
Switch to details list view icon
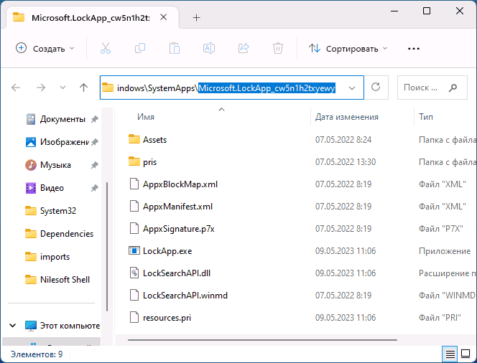coord(450,354)
